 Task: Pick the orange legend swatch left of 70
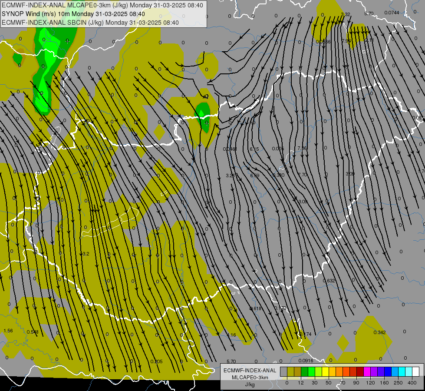pos(339,371)
